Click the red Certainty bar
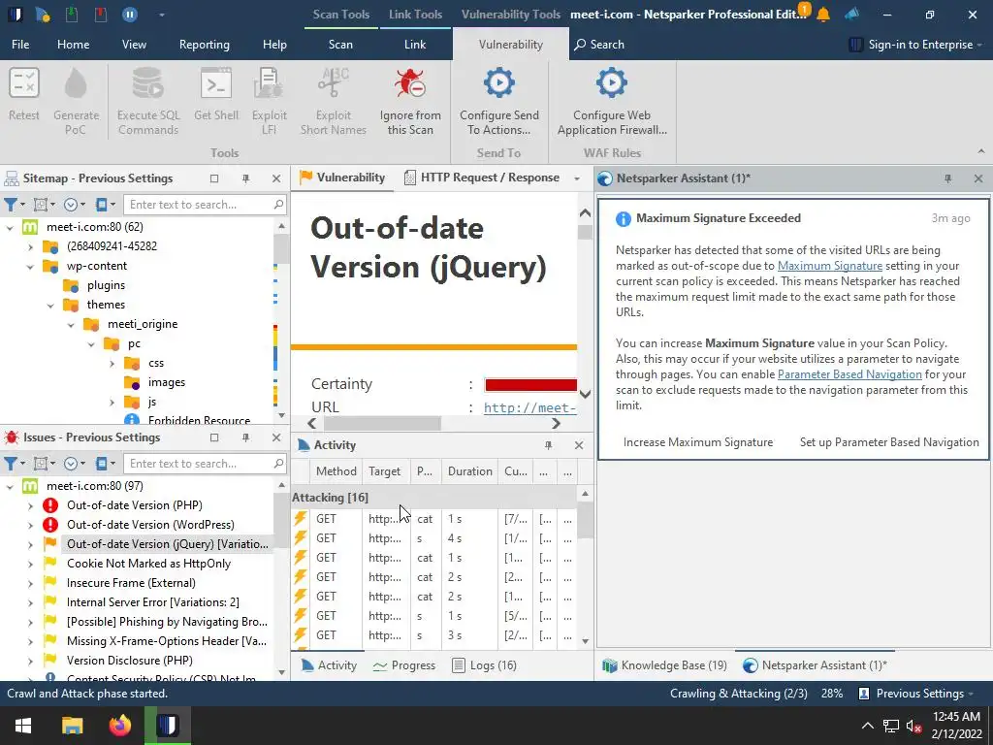993x745 pixels. tap(530, 384)
